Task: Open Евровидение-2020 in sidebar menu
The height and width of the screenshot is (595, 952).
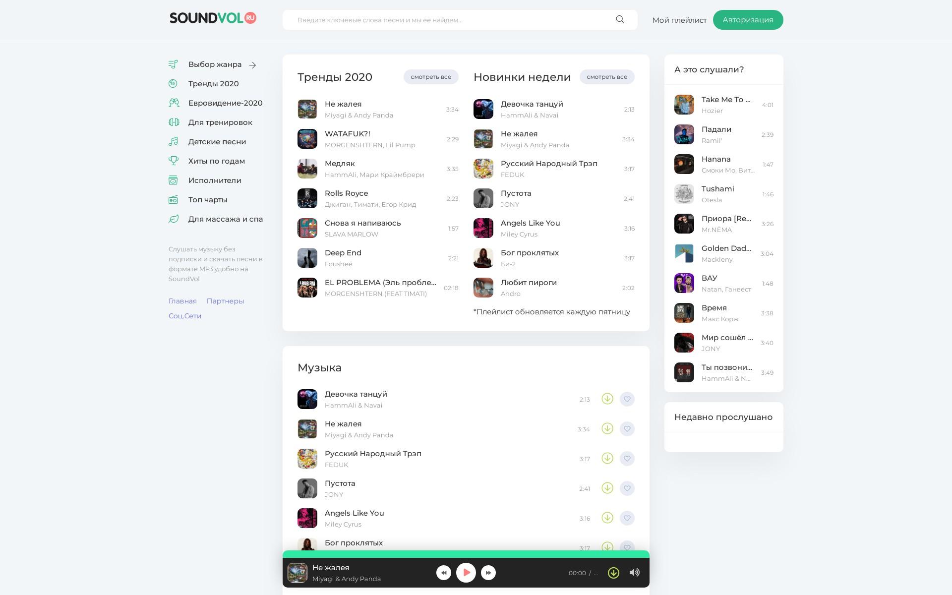Action: pyautogui.click(x=225, y=103)
